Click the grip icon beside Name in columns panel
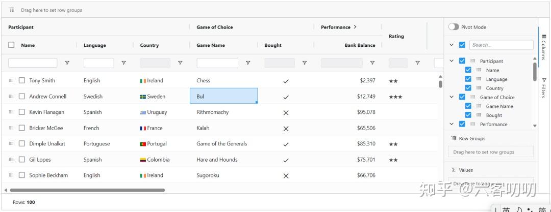Image resolution: width=551 pixels, height=212 pixels. [479, 70]
